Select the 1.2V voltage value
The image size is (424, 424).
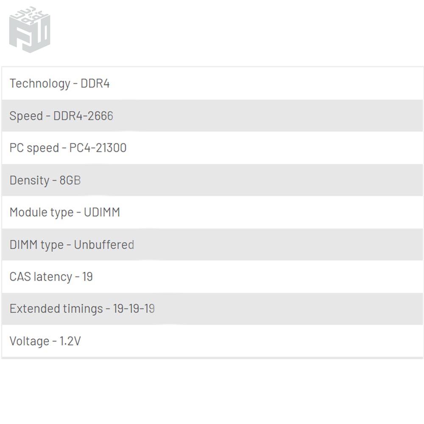click(70, 341)
